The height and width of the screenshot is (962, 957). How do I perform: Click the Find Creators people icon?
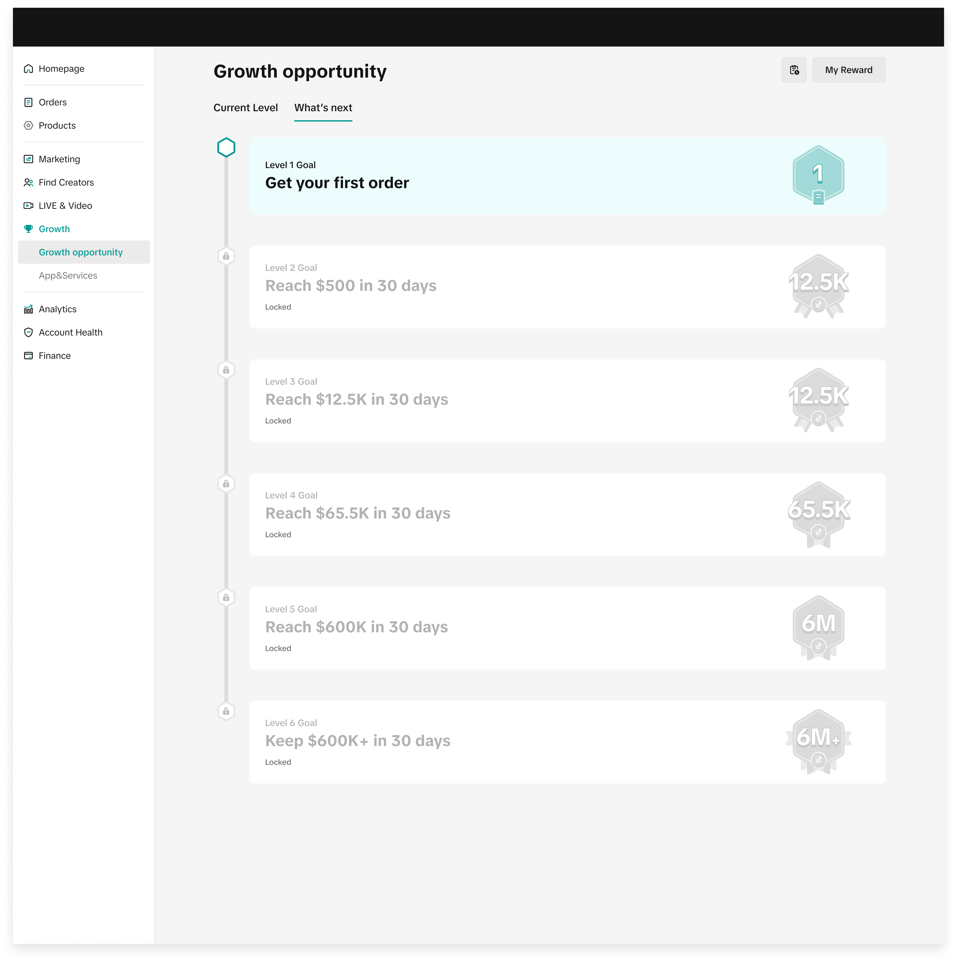tap(28, 182)
